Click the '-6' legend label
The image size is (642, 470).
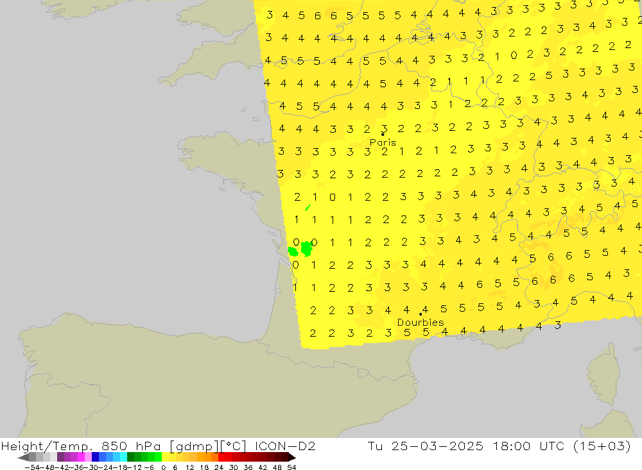point(149,467)
